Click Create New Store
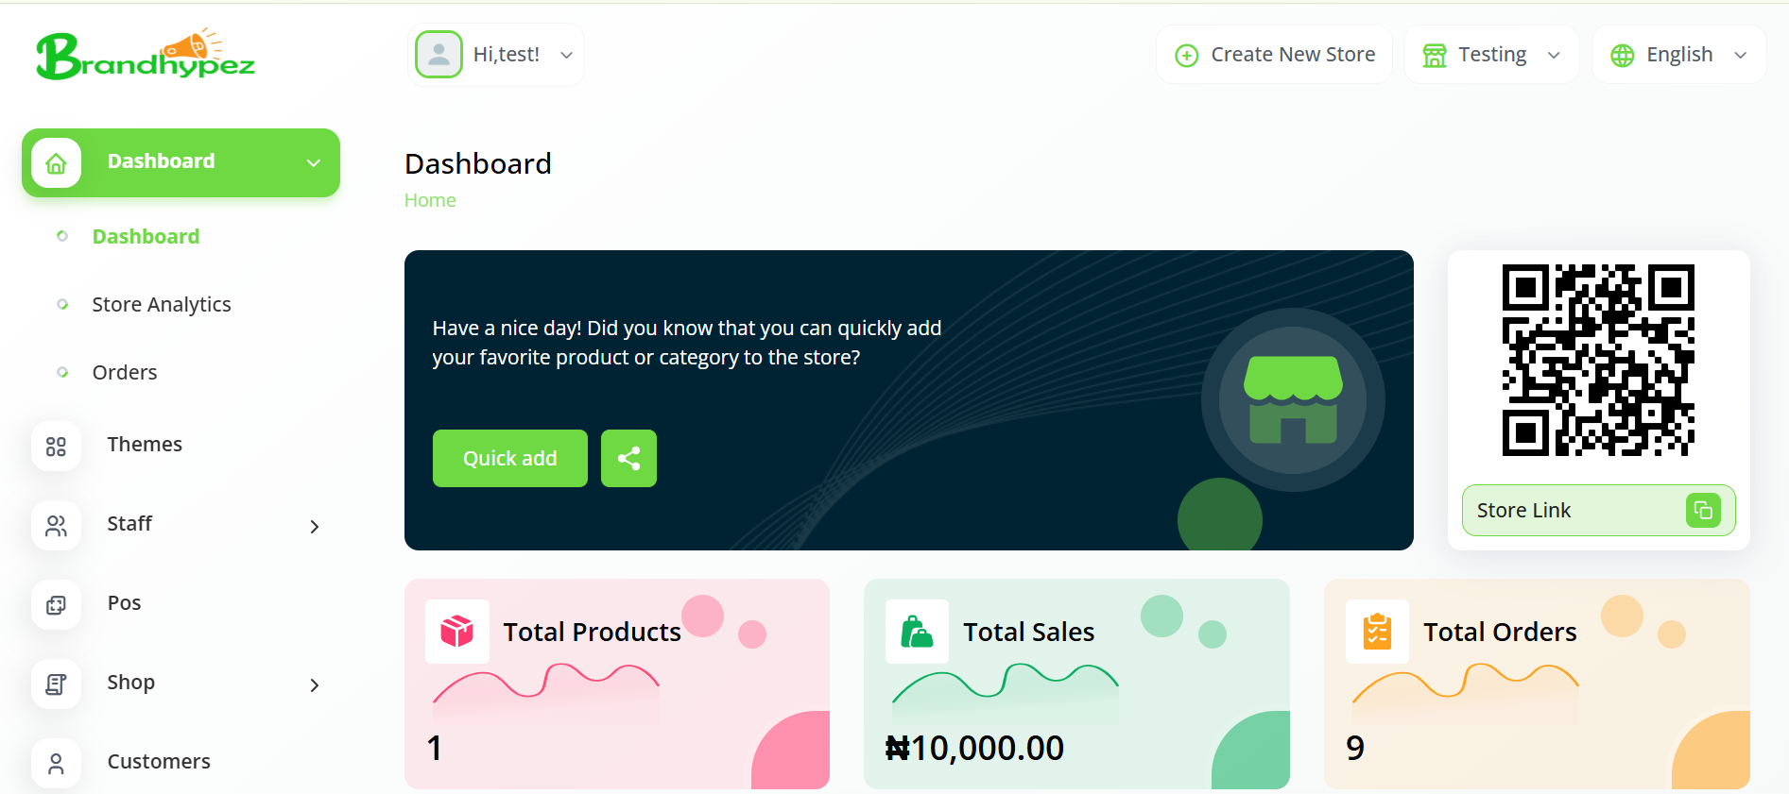1789x794 pixels. point(1274,54)
